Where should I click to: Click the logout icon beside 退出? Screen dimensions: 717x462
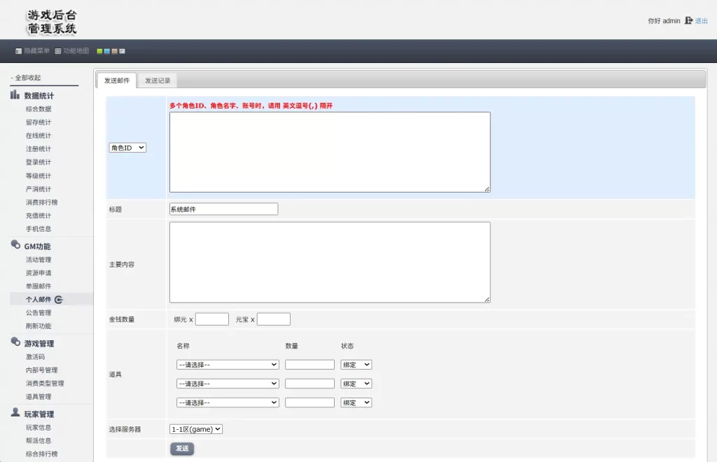(x=688, y=21)
